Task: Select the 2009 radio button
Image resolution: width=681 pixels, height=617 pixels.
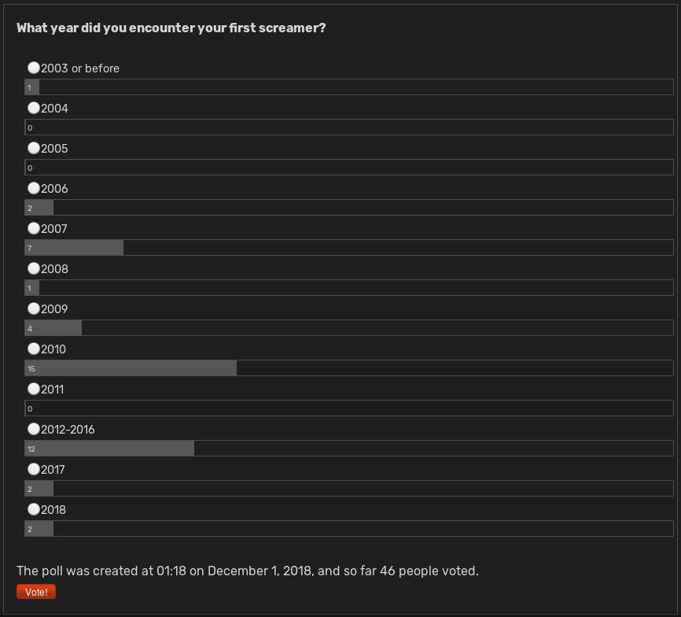Action: (x=34, y=308)
